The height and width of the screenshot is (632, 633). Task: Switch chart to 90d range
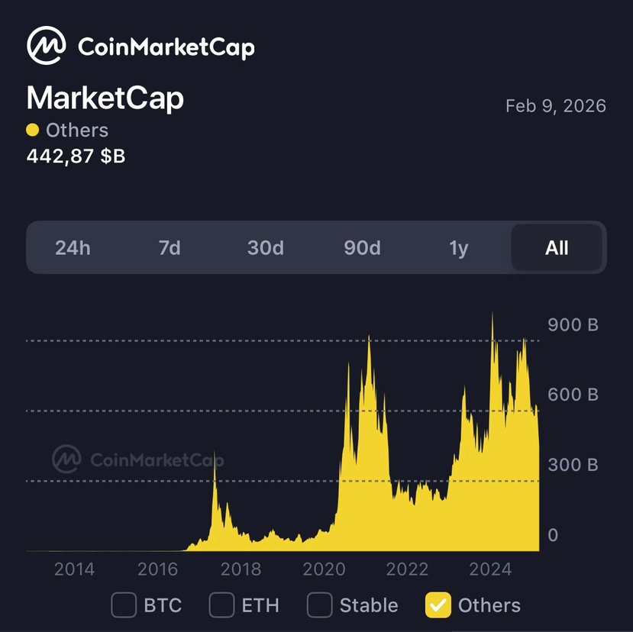(x=362, y=248)
